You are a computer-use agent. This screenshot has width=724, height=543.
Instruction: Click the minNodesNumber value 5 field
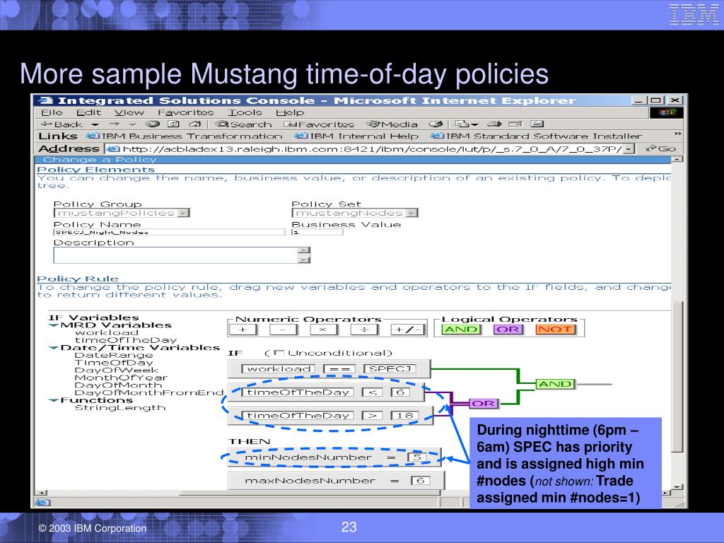417,457
